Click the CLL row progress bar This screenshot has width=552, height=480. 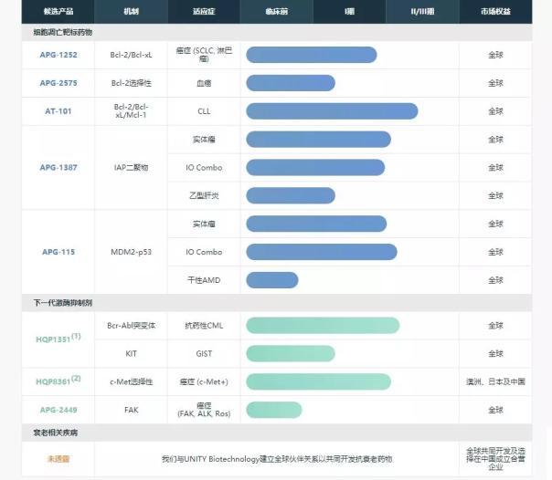click(332, 111)
